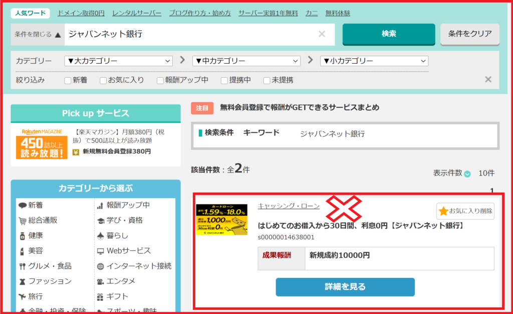513x314 pixels.
Task: Tick the 未提携 checkbox
Action: point(267,81)
